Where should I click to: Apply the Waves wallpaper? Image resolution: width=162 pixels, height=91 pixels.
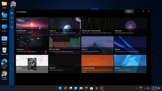point(130,64)
